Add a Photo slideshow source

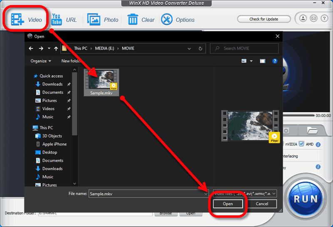(x=103, y=20)
